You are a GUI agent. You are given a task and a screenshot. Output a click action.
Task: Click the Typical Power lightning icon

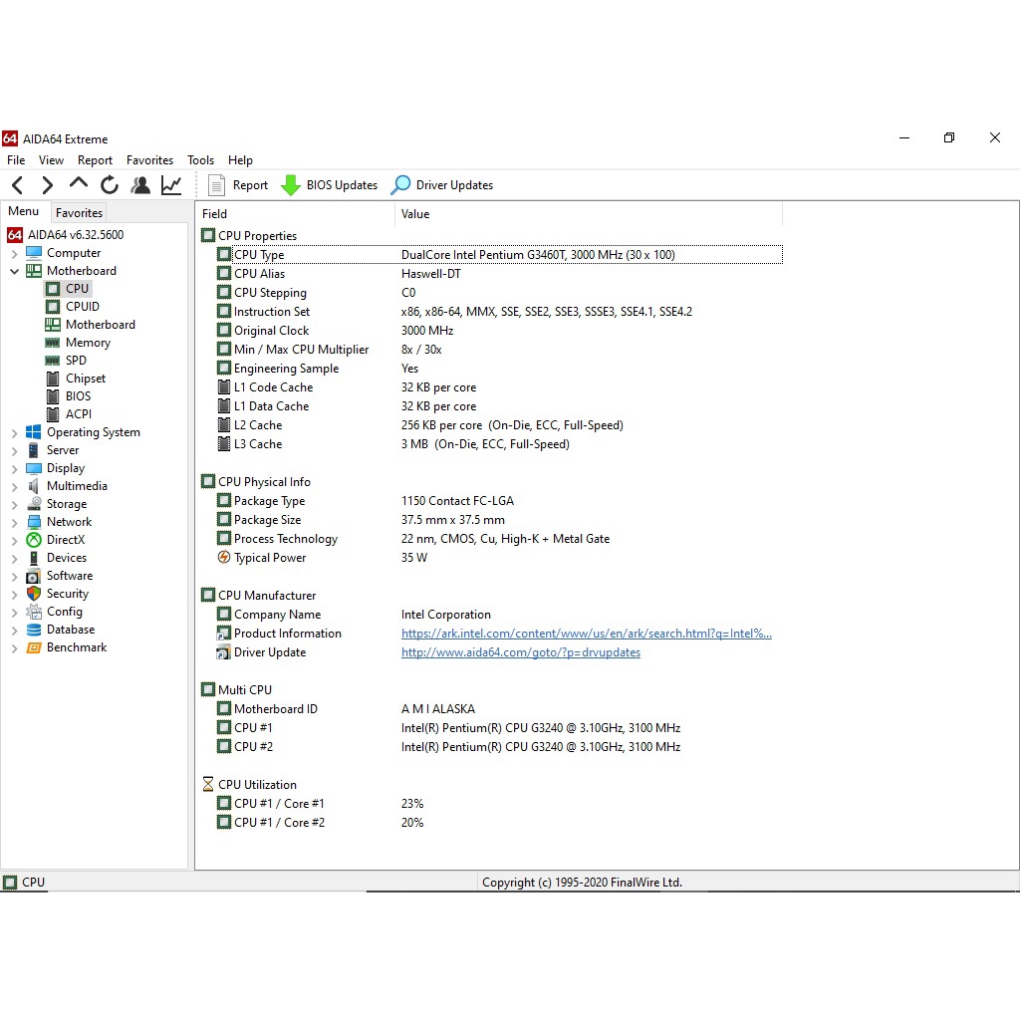point(224,558)
